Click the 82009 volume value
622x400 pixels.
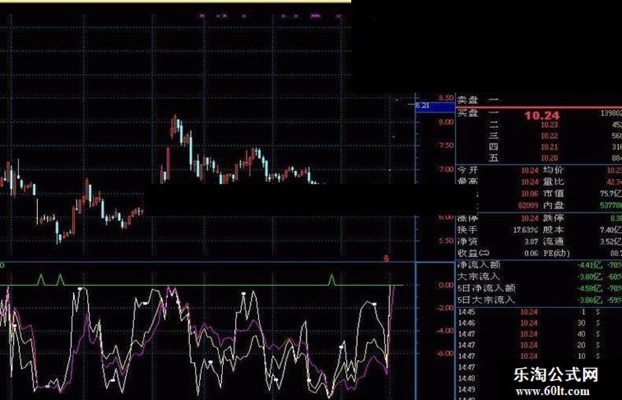coord(528,206)
